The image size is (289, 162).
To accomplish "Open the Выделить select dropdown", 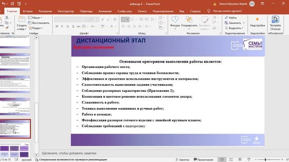I will [x=234, y=28].
